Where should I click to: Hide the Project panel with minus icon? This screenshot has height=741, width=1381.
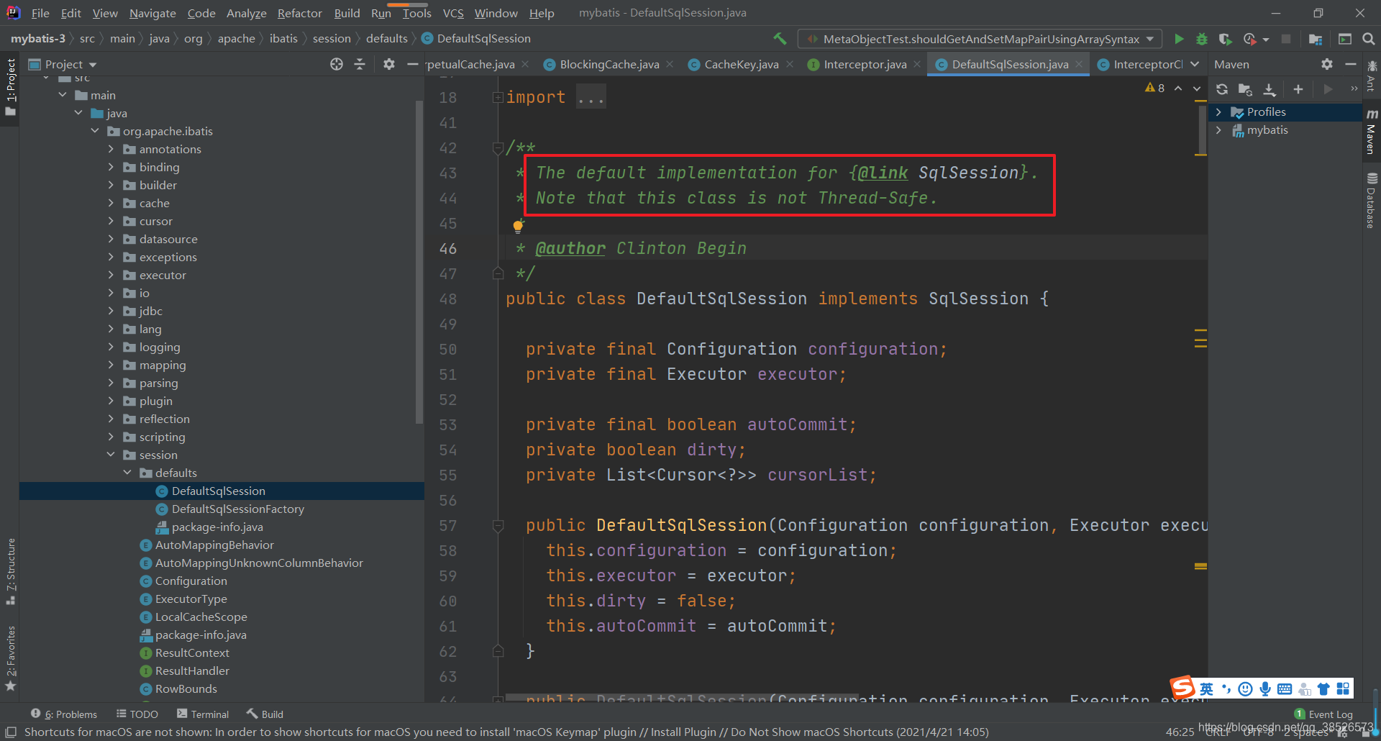(x=412, y=64)
